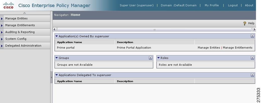Expand the System Config arrow

point(2,39)
